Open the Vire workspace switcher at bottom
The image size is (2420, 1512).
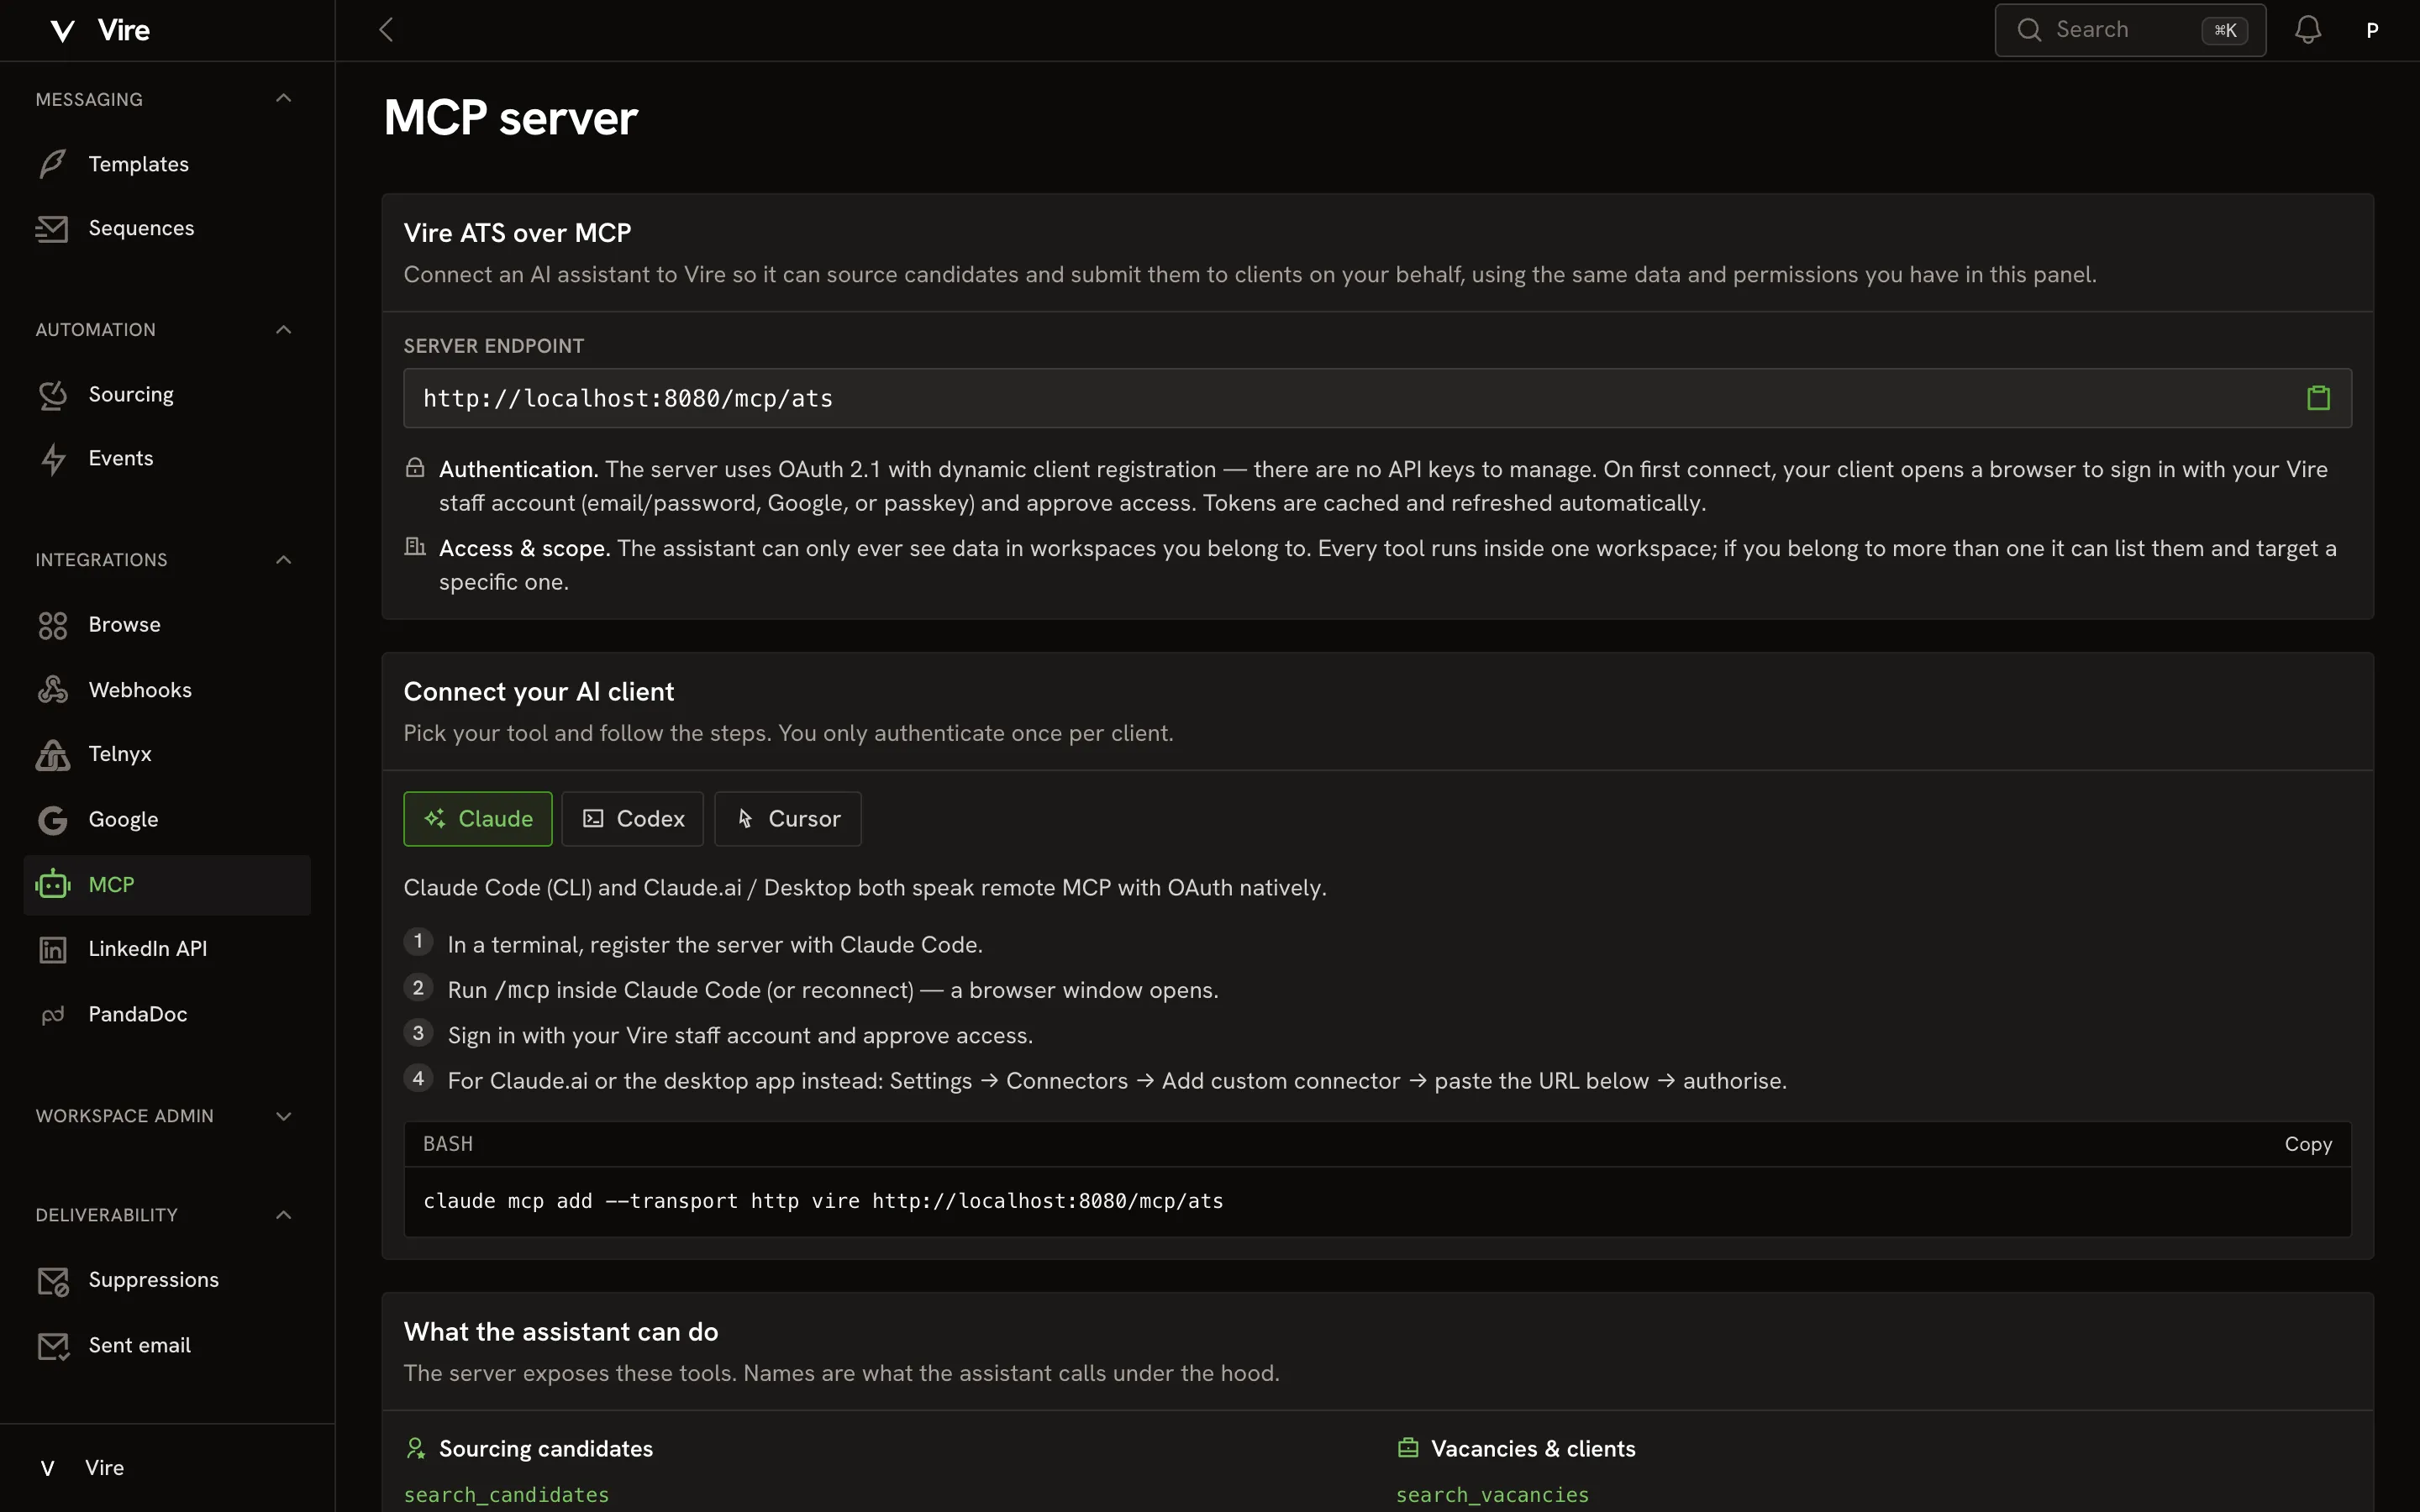167,1468
